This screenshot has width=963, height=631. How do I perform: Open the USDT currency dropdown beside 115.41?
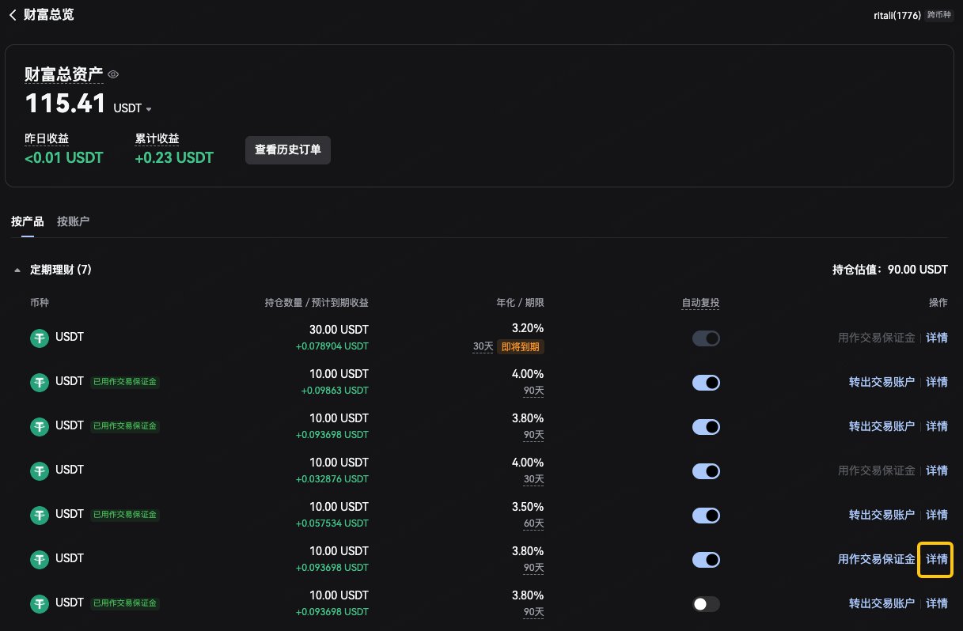click(x=133, y=108)
